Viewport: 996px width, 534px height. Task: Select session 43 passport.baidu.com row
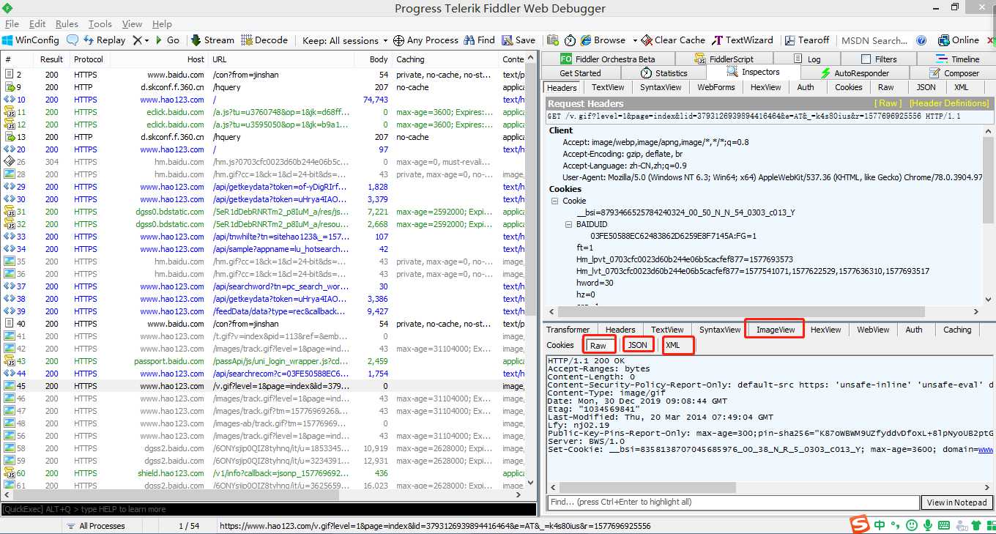pos(264,361)
